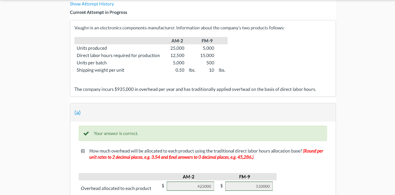Select AM-2 units produced value 25,000
This screenshot has width=395, height=195.
click(177, 48)
